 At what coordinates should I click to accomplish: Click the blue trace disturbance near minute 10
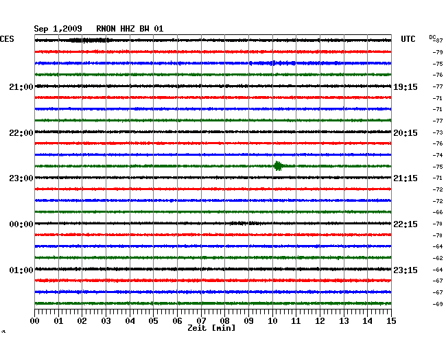click(274, 63)
